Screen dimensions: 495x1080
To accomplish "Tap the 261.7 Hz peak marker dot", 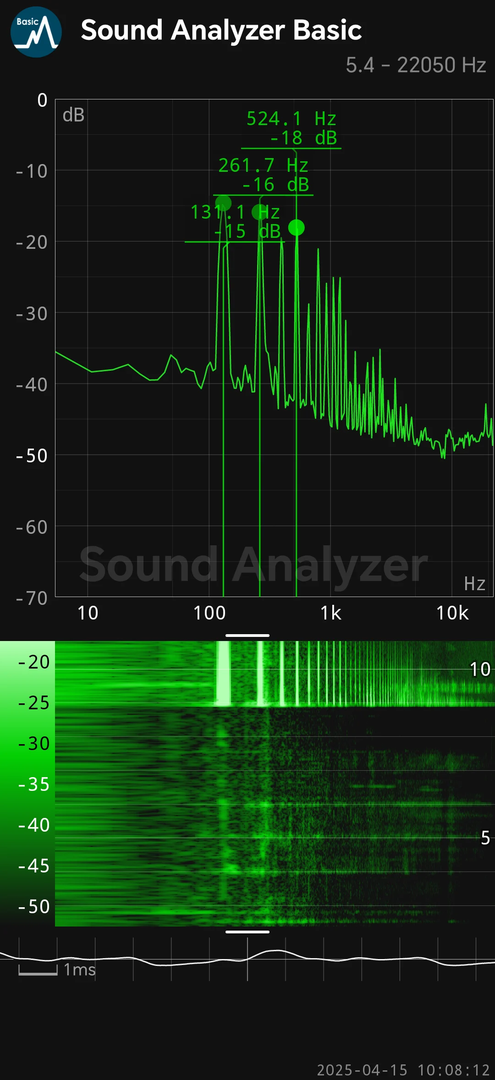I will pyautogui.click(x=259, y=212).
